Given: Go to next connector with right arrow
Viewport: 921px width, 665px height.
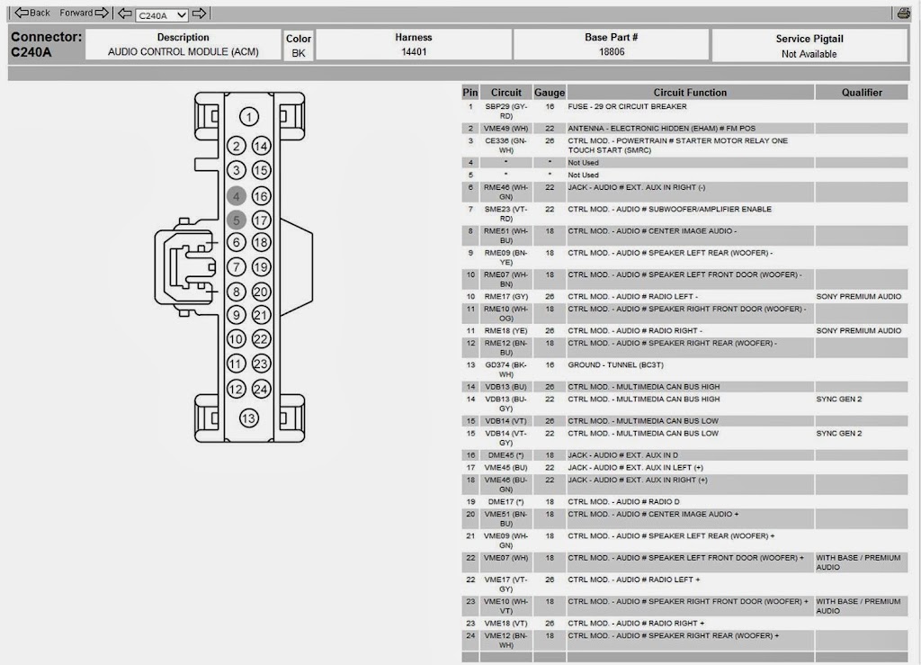Looking at the screenshot, I should point(200,13).
